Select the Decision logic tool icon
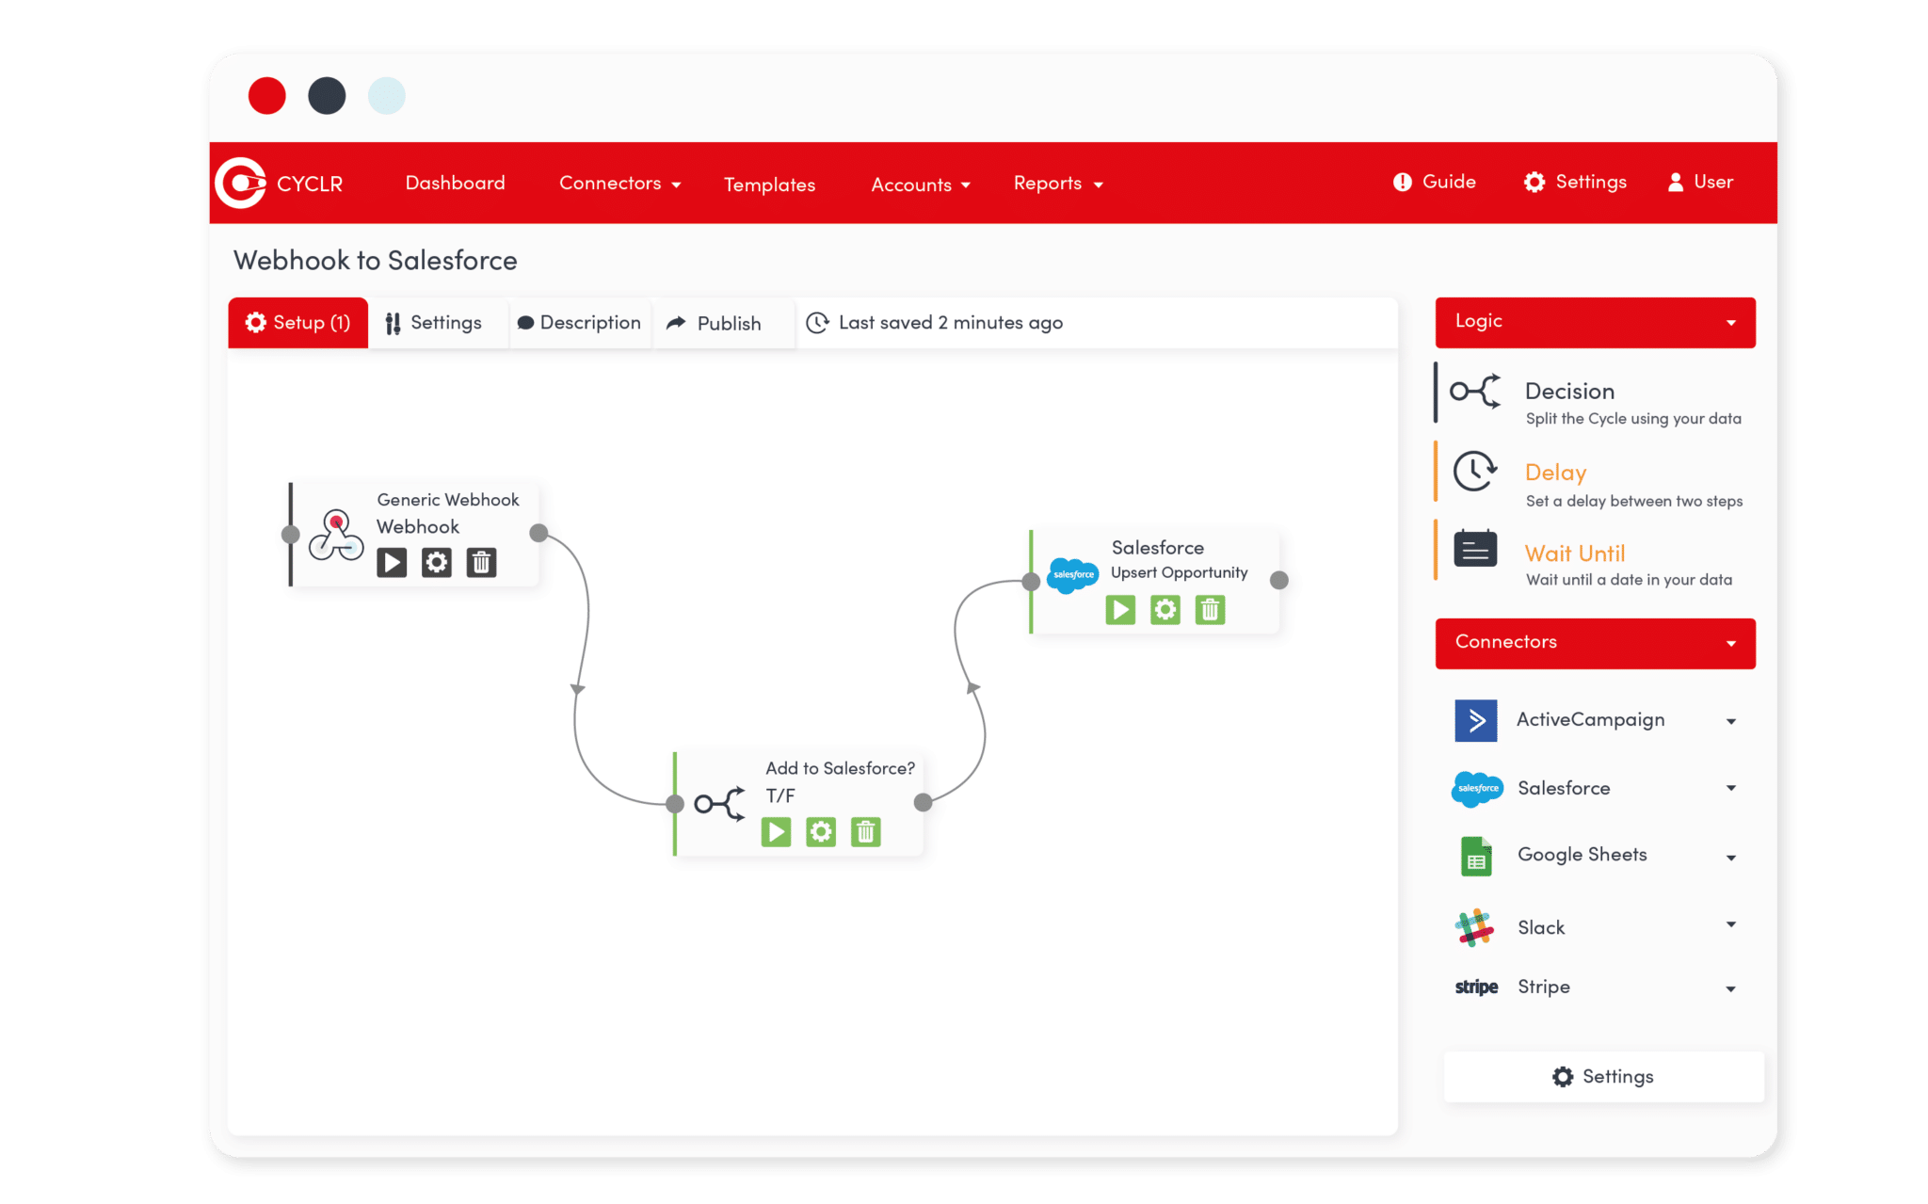 1475,391
